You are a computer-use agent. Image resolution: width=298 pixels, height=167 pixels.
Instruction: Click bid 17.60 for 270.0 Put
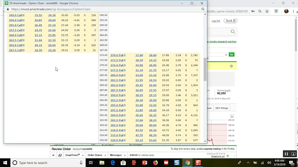click(139, 55)
